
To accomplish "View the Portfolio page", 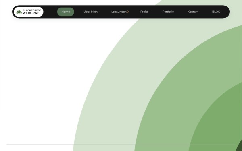I will click(x=168, y=12).
